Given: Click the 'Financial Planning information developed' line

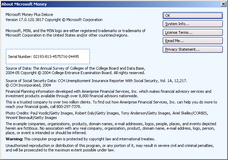Looking at the screenshot, I should tap(108, 91).
